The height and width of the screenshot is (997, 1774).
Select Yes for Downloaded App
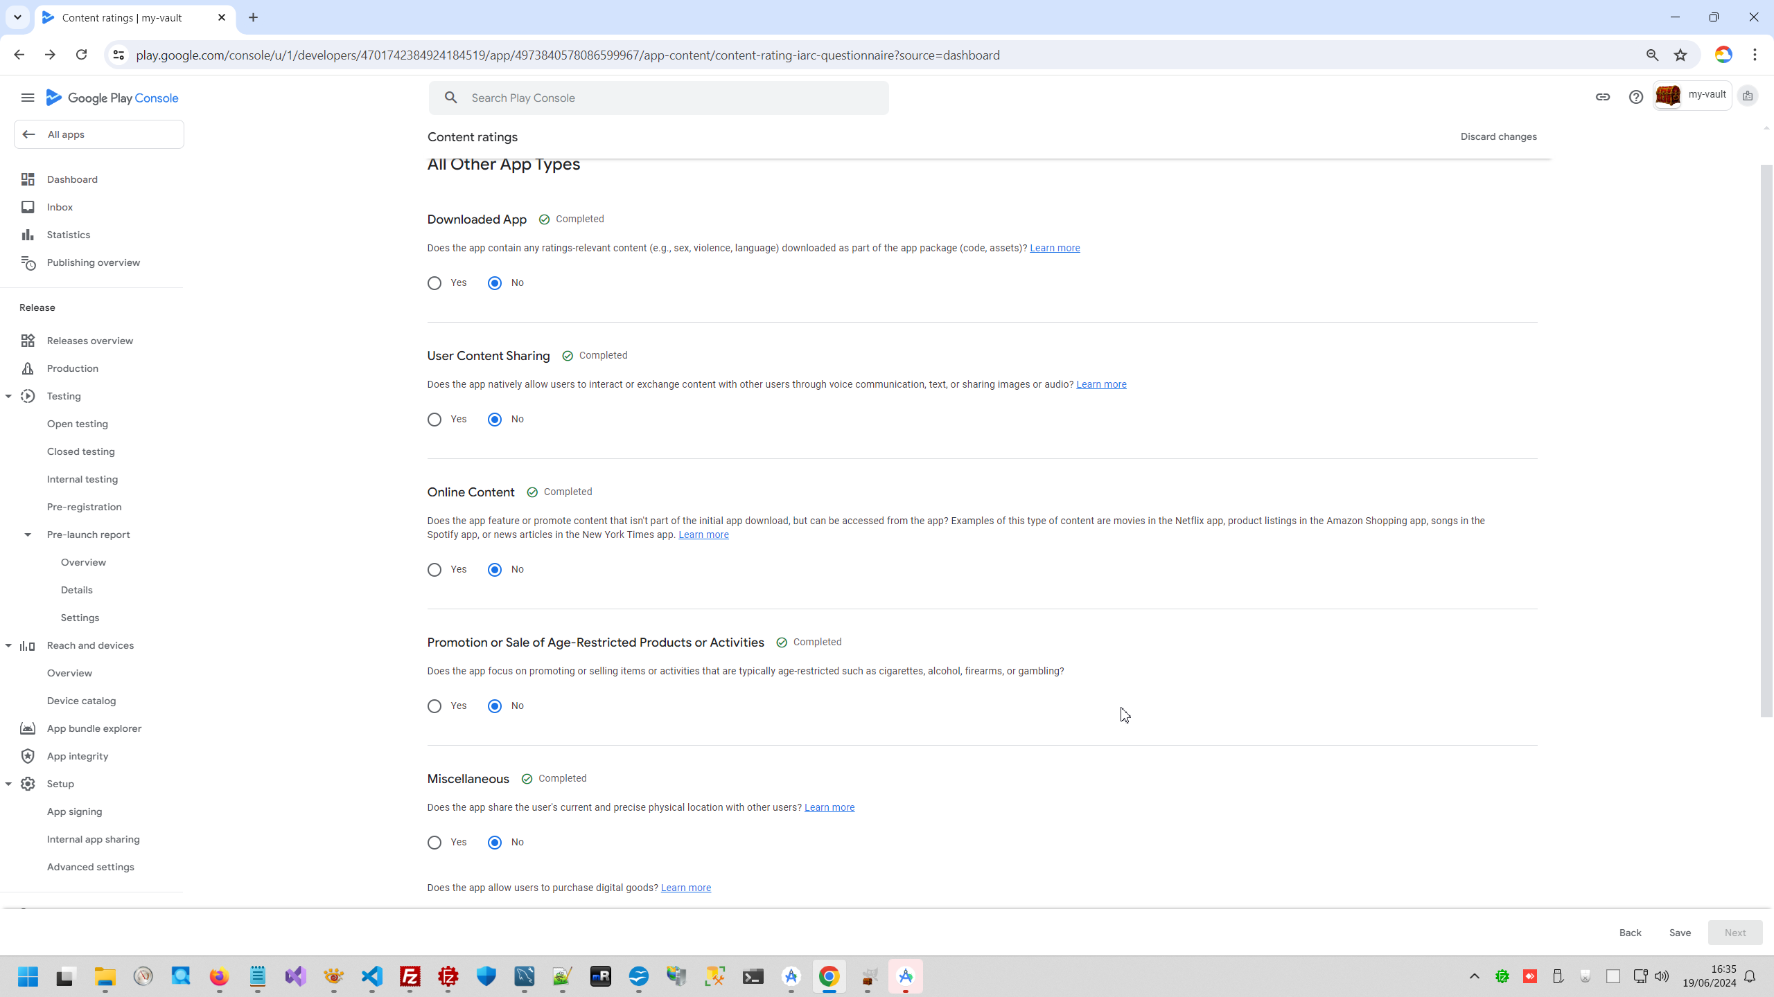pos(434,283)
